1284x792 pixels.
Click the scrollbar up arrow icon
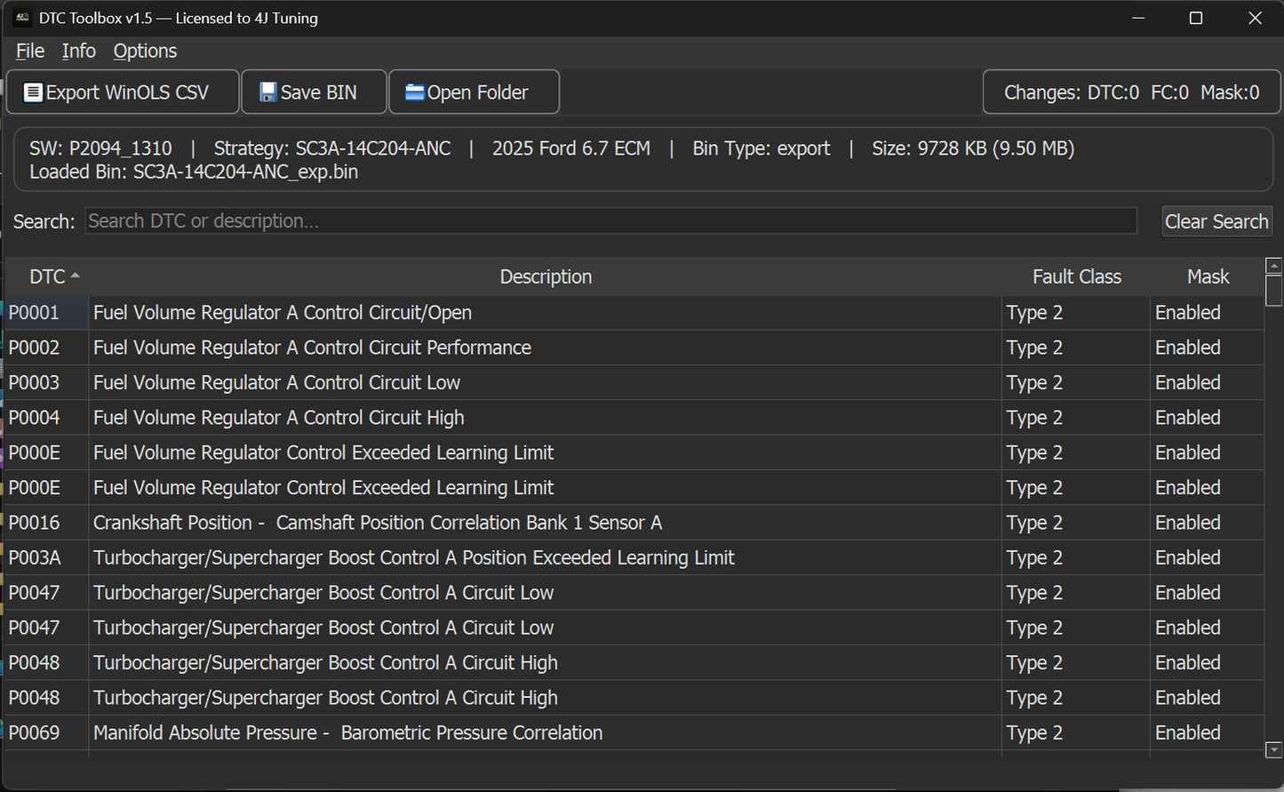click(x=1273, y=264)
